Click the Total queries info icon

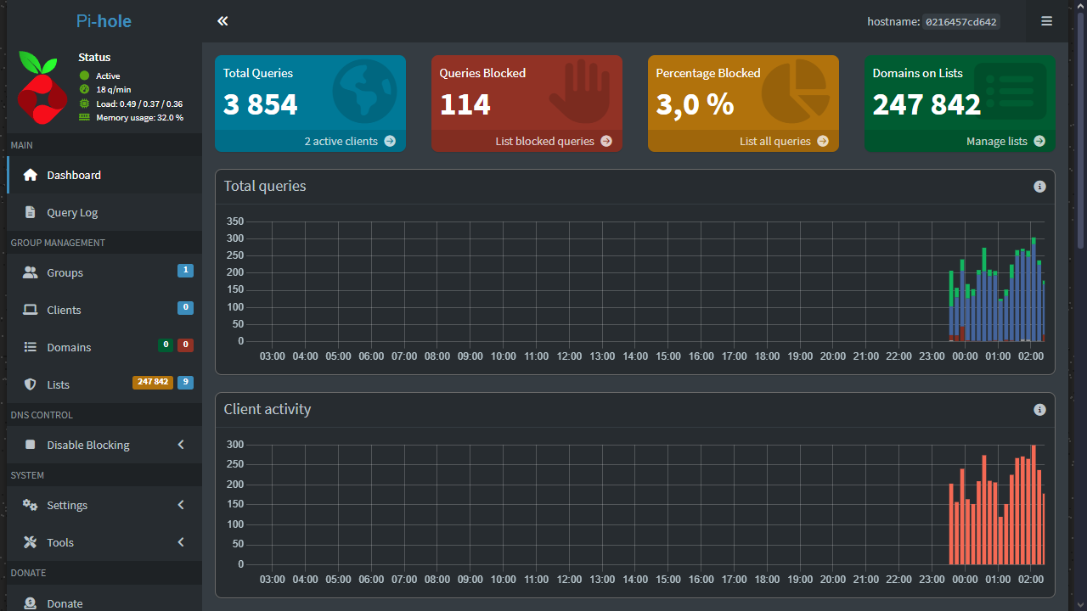[1039, 187]
